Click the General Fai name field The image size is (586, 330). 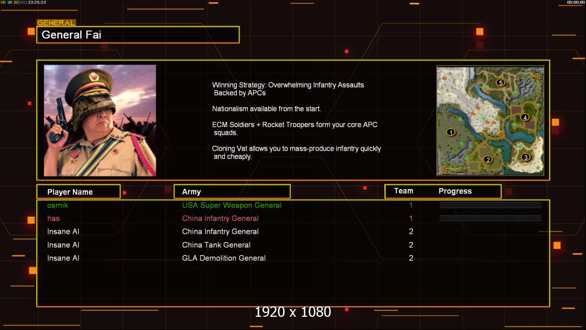click(x=138, y=35)
